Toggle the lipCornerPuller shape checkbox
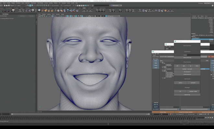Viewport: 214px width, 129px height. [166, 72]
